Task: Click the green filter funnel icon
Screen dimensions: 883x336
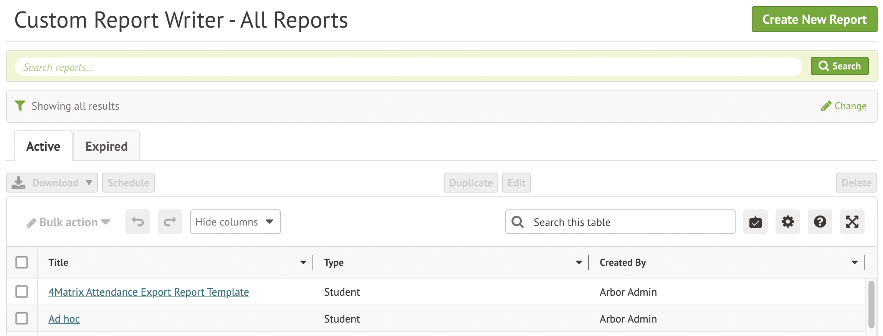Action: pos(20,106)
